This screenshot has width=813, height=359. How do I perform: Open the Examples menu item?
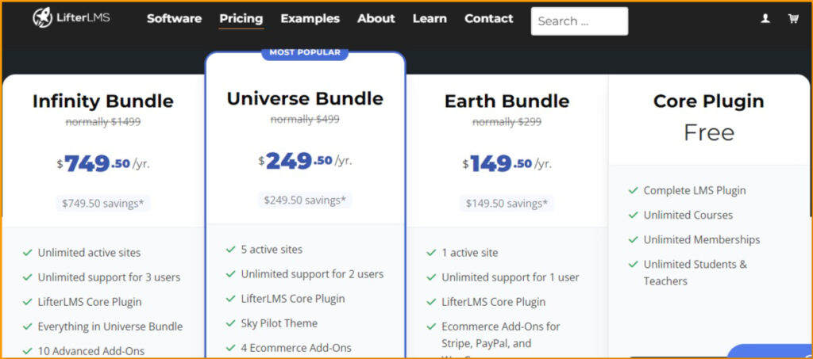tap(310, 18)
